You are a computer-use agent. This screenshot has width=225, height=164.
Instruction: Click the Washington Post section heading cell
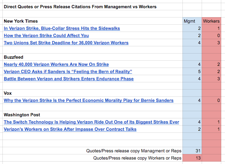tap(22, 115)
